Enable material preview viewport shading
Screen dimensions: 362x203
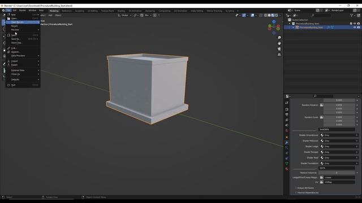273,15
